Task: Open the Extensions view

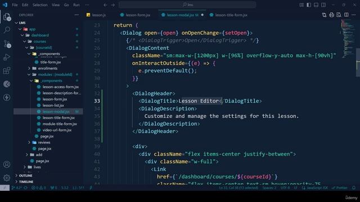Action: 7,71
